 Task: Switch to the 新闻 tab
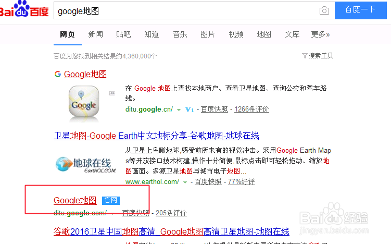[95, 34]
